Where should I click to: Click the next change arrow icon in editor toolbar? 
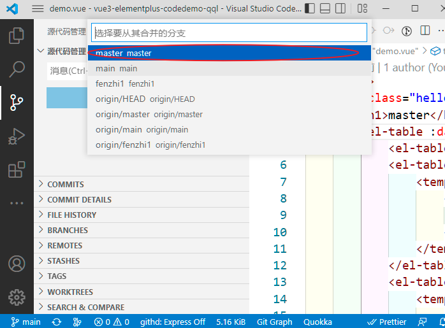388,31
